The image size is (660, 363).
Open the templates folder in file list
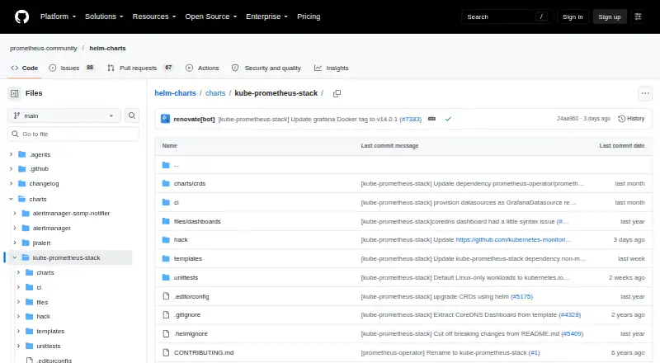click(x=188, y=258)
